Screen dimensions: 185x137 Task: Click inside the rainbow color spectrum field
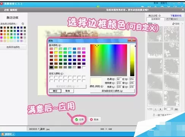point(109,60)
